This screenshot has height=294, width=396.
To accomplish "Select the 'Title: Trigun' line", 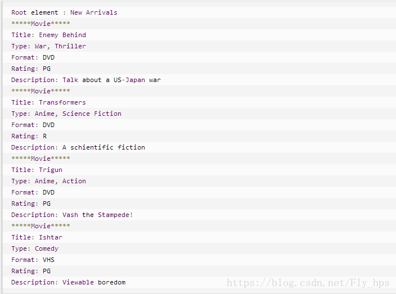I will [37, 170].
